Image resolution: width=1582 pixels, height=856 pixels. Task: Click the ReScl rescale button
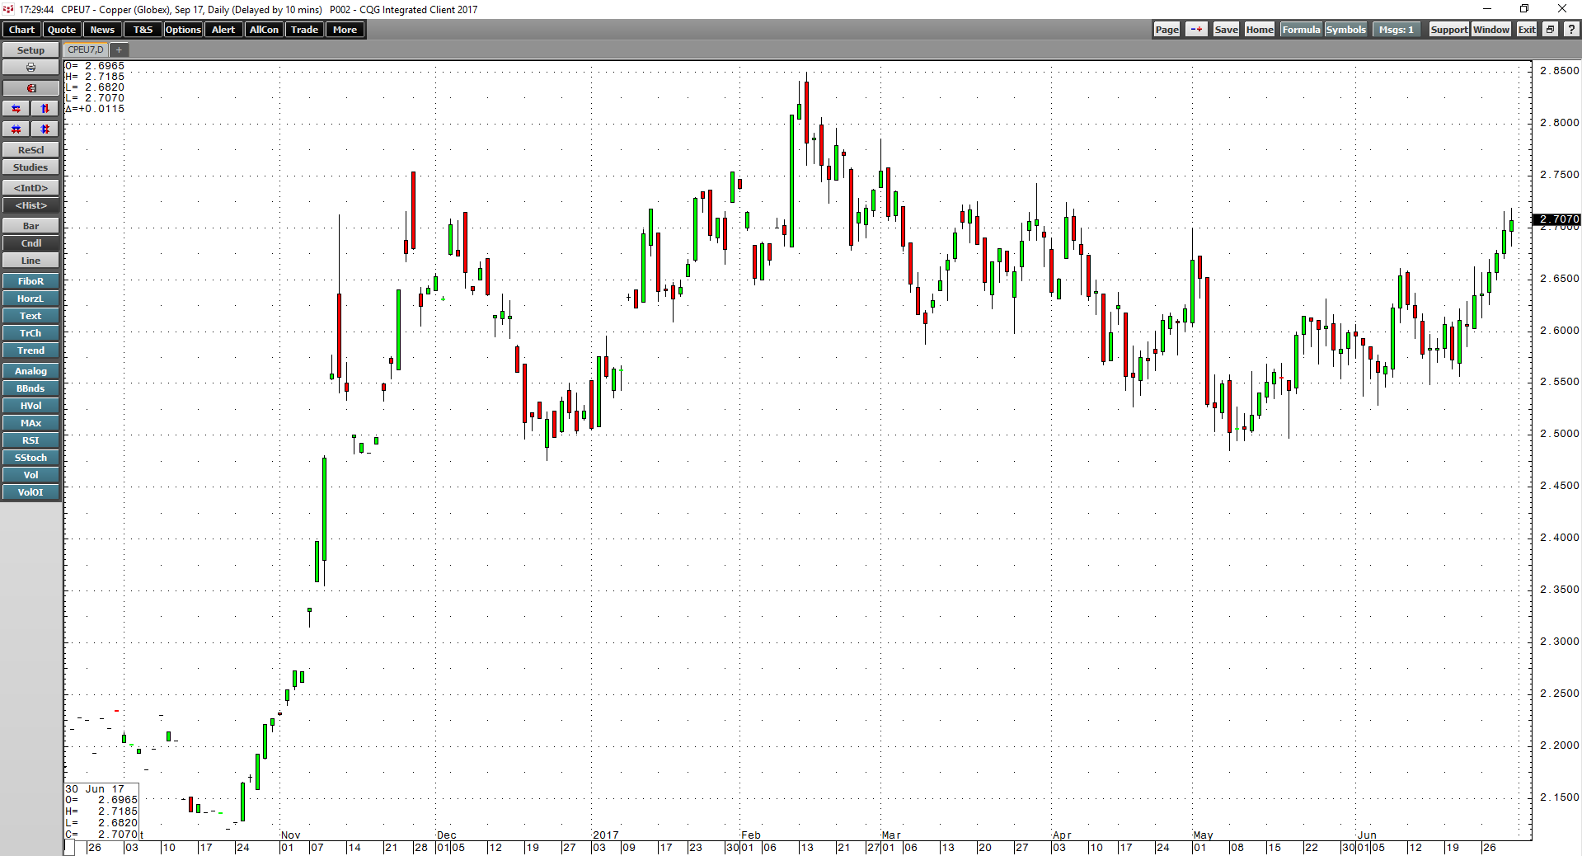pos(31,150)
